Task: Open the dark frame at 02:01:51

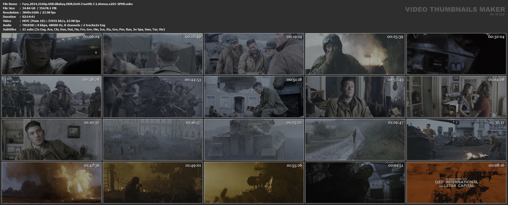Action: (x=355, y=183)
